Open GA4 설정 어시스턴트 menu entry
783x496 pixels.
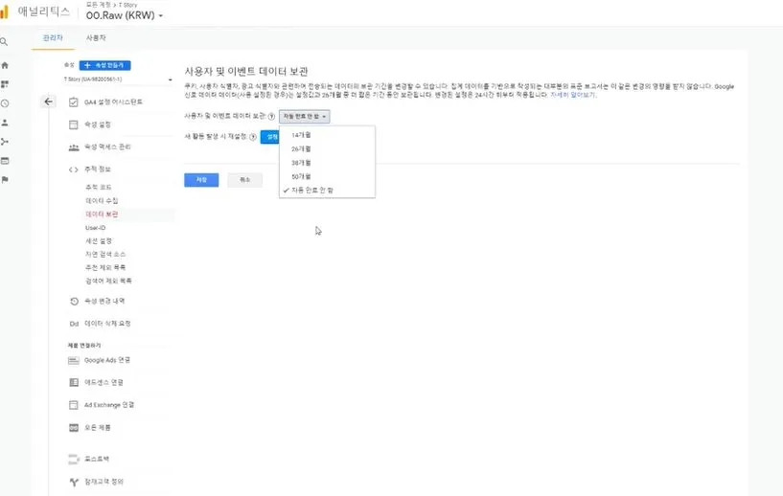[113, 102]
